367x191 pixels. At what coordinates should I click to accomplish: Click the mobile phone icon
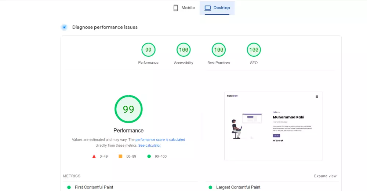pos(176,8)
